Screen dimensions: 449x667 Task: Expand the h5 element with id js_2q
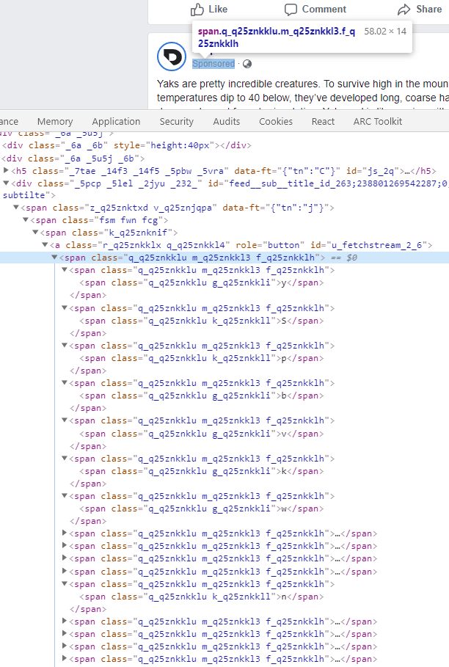pyautogui.click(x=6, y=170)
